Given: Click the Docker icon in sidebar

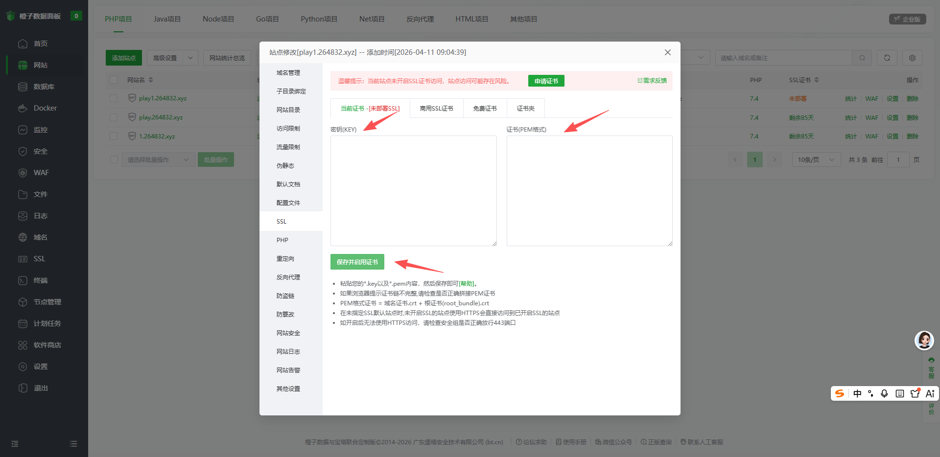Looking at the screenshot, I should point(23,108).
